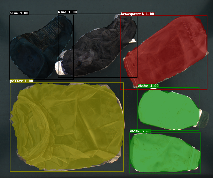Click the upper 'white 1.00' label

click(148, 86)
